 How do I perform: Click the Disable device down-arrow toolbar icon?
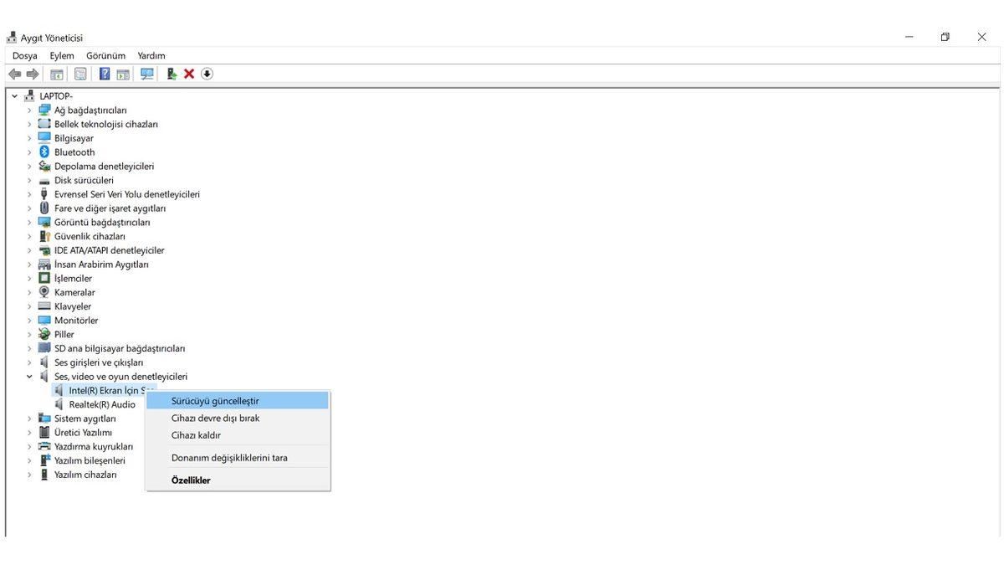[206, 74]
